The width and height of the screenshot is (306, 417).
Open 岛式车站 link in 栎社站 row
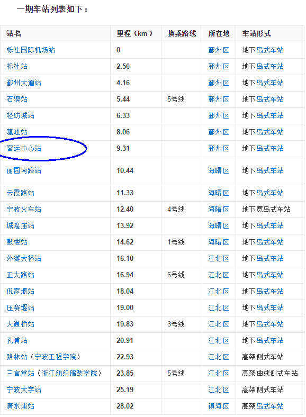pyautogui.click(x=270, y=67)
